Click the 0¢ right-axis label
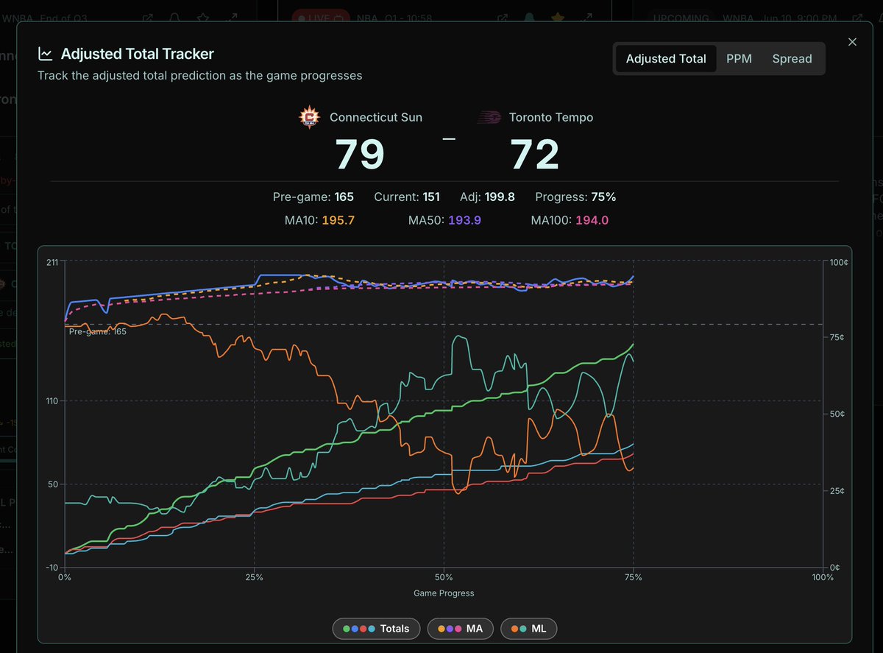 [x=833, y=568]
